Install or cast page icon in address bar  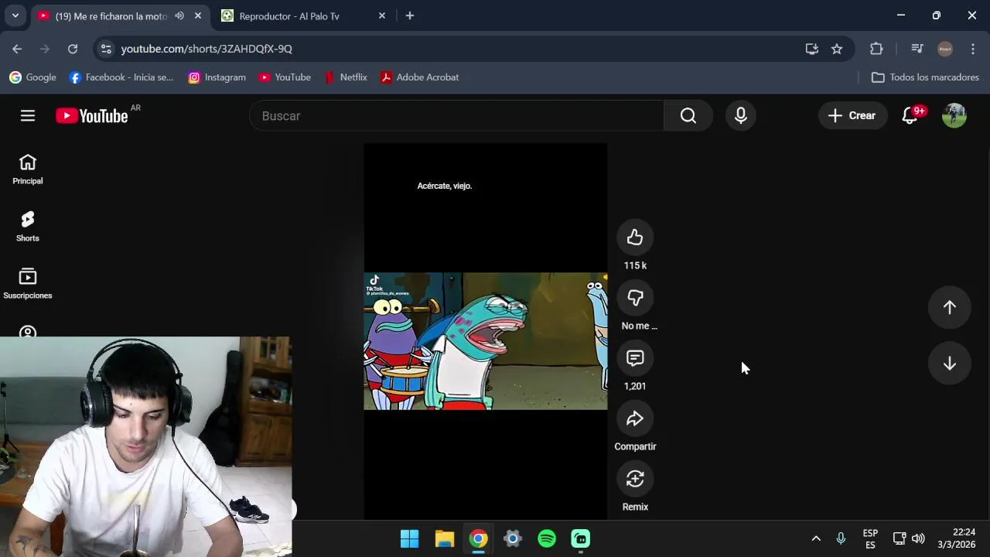812,49
